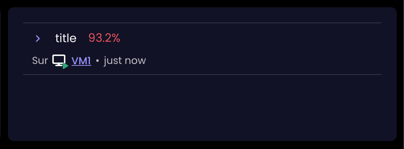
Task: Click the red 93.2% value
Action: pyautogui.click(x=104, y=38)
